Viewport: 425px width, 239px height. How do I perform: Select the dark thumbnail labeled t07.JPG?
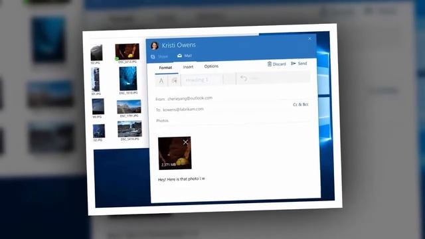click(96, 52)
